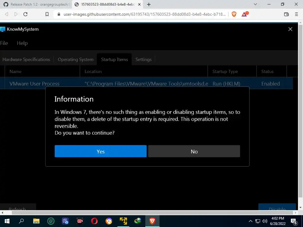Viewport: 303px width, 227px height.
Task: Open the blue media app with gear badge on taskbar
Action: click(65, 221)
